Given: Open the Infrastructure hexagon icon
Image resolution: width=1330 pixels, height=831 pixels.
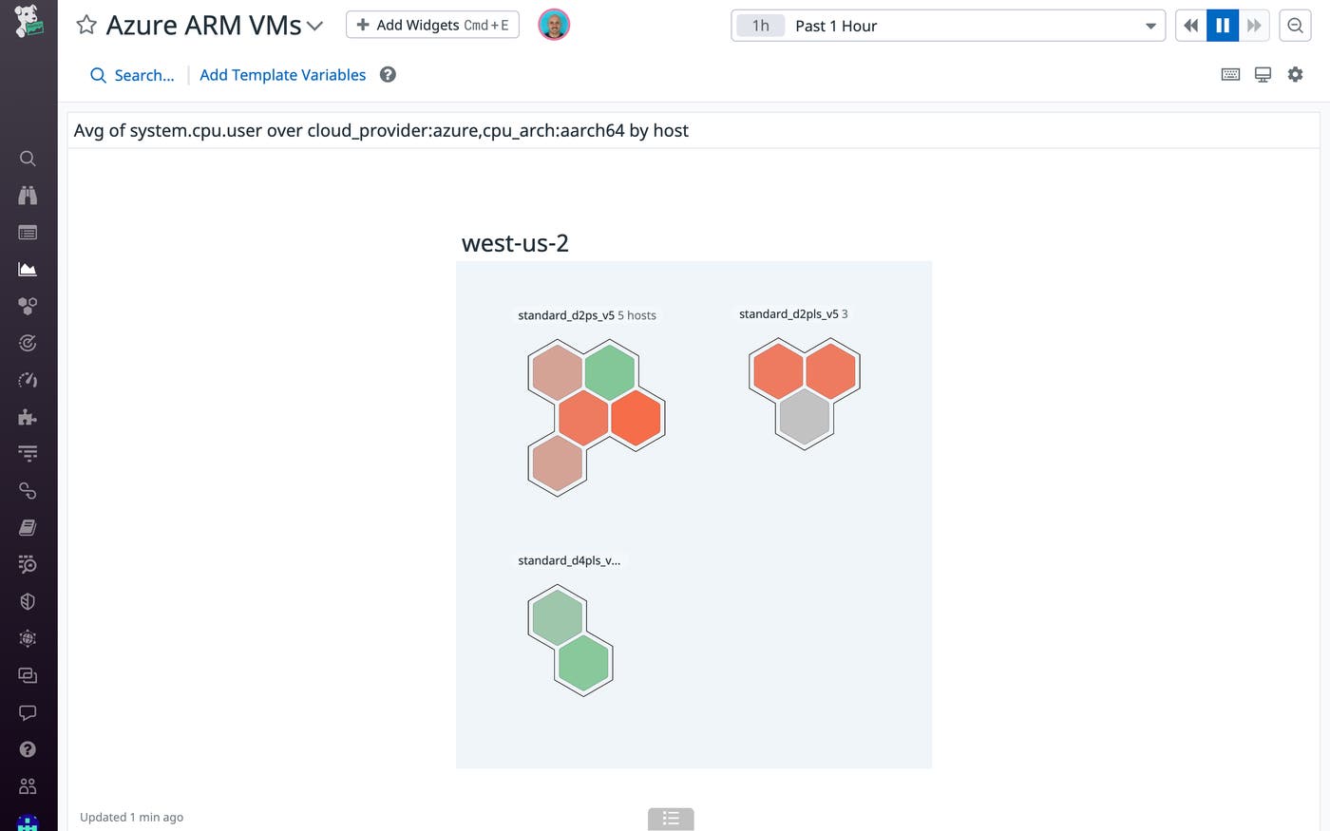Looking at the screenshot, I should point(28,306).
